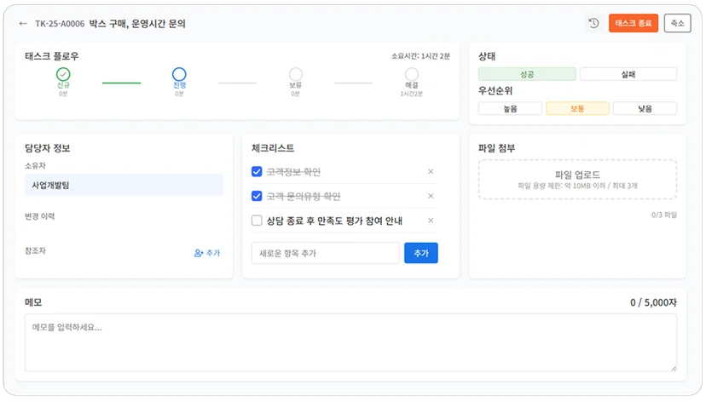This screenshot has width=706, height=402.
Task: Select the 보류 step circle in task flow
Action: 295,74
